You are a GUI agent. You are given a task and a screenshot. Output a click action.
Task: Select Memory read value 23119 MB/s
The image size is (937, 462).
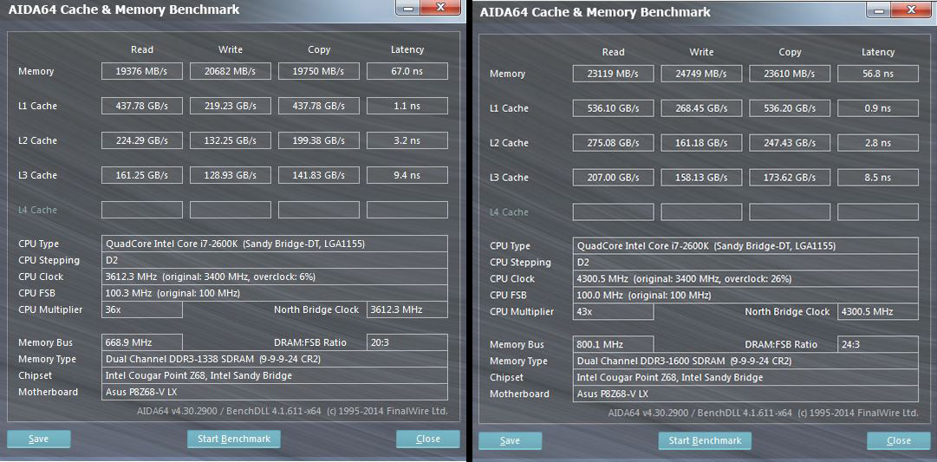pyautogui.click(x=613, y=74)
